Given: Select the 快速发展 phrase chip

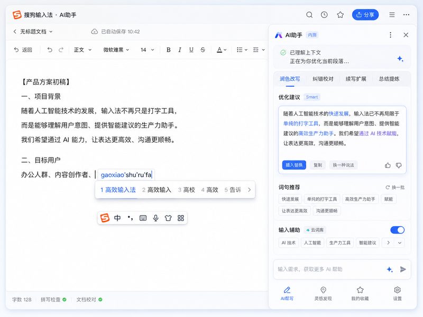Looking at the screenshot, I should [x=290, y=199].
